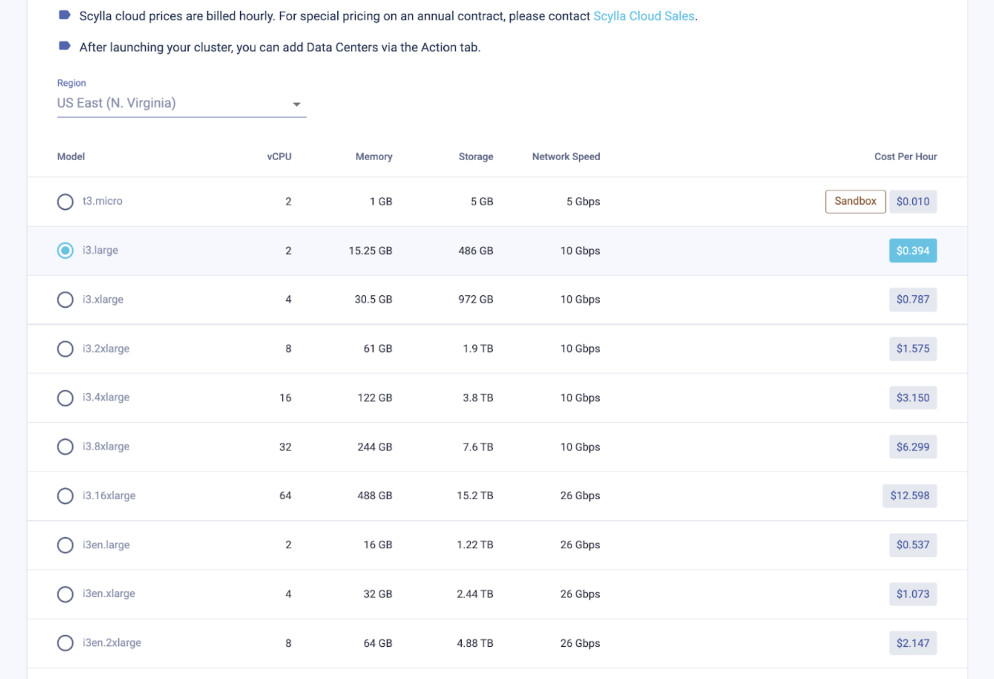
Task: Open the Scylla Cloud Sales link
Action: tap(643, 16)
